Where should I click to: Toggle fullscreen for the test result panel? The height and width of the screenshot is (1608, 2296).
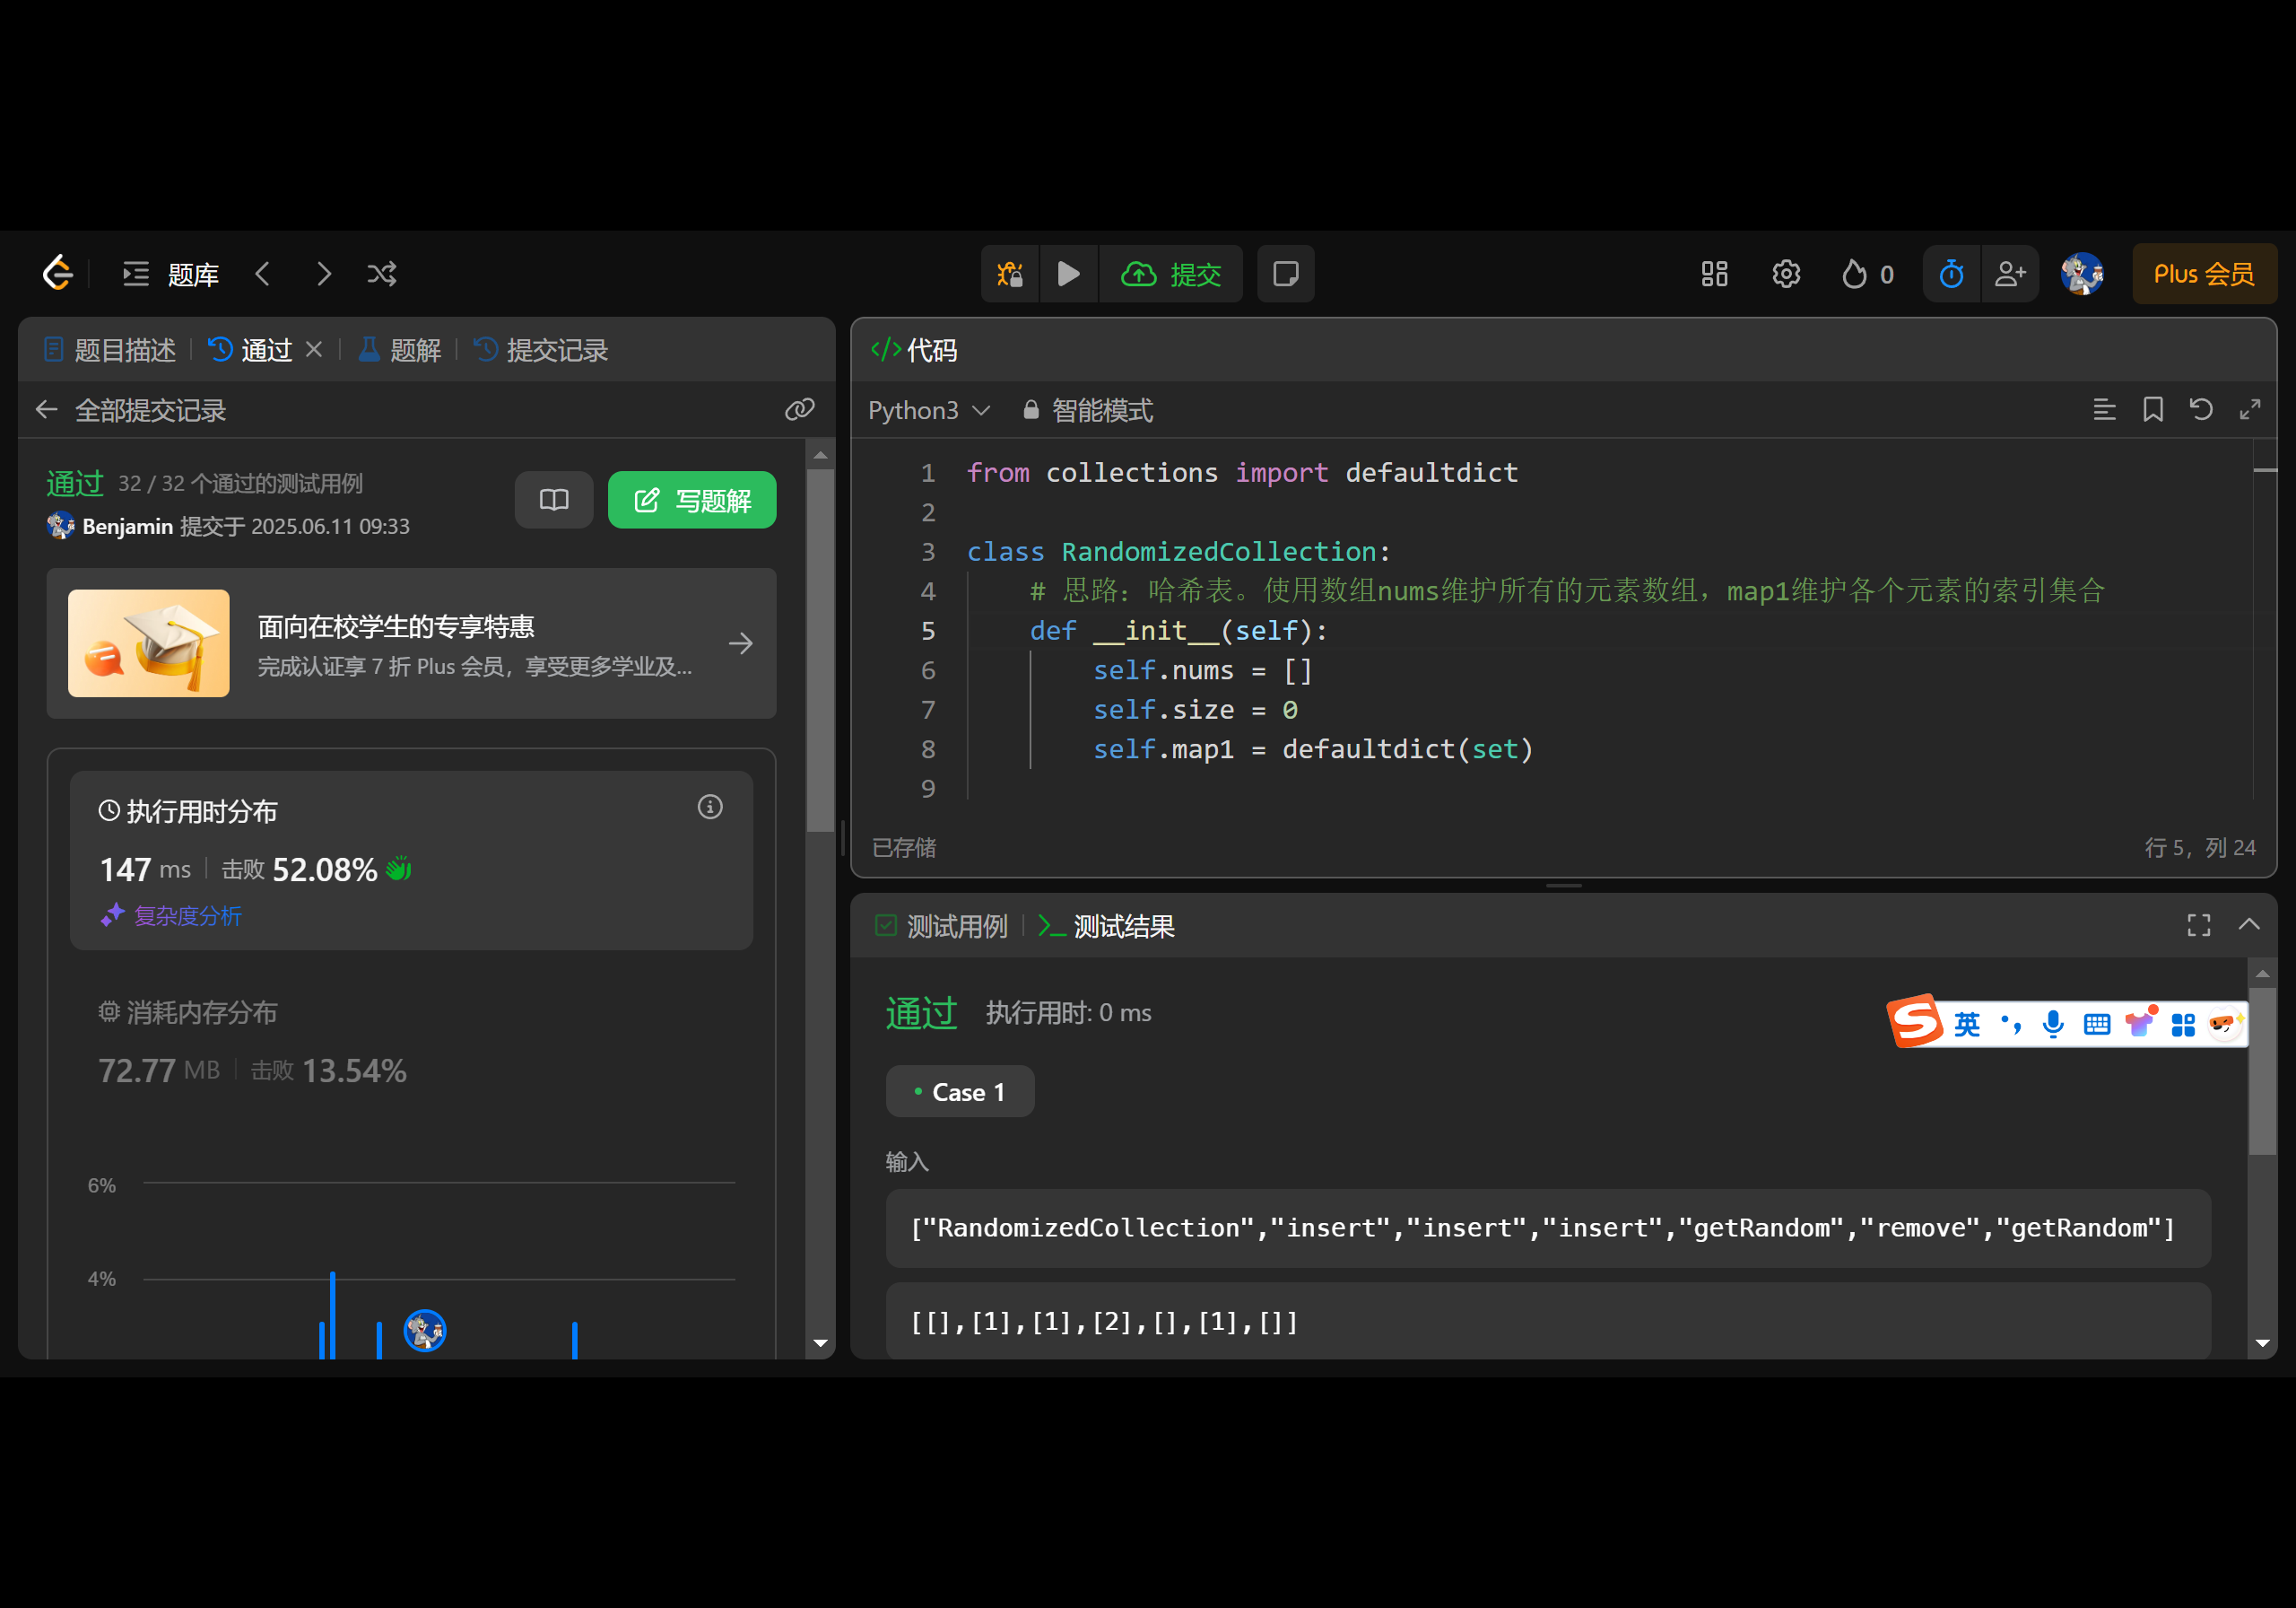click(x=2198, y=925)
